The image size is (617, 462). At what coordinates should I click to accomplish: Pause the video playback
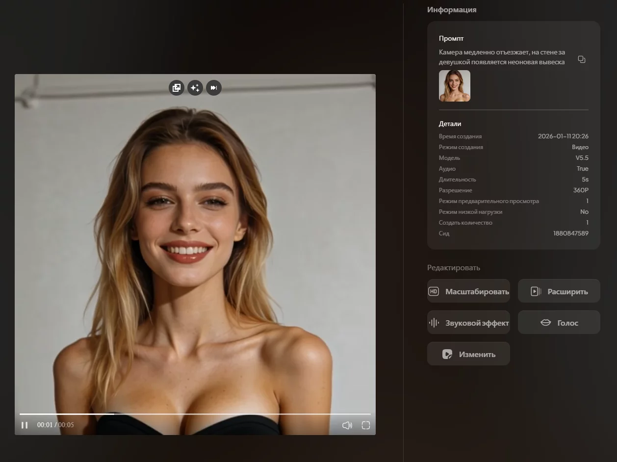25,425
